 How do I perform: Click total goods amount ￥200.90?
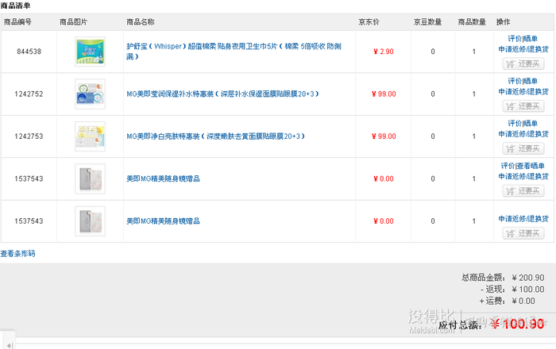528,278
